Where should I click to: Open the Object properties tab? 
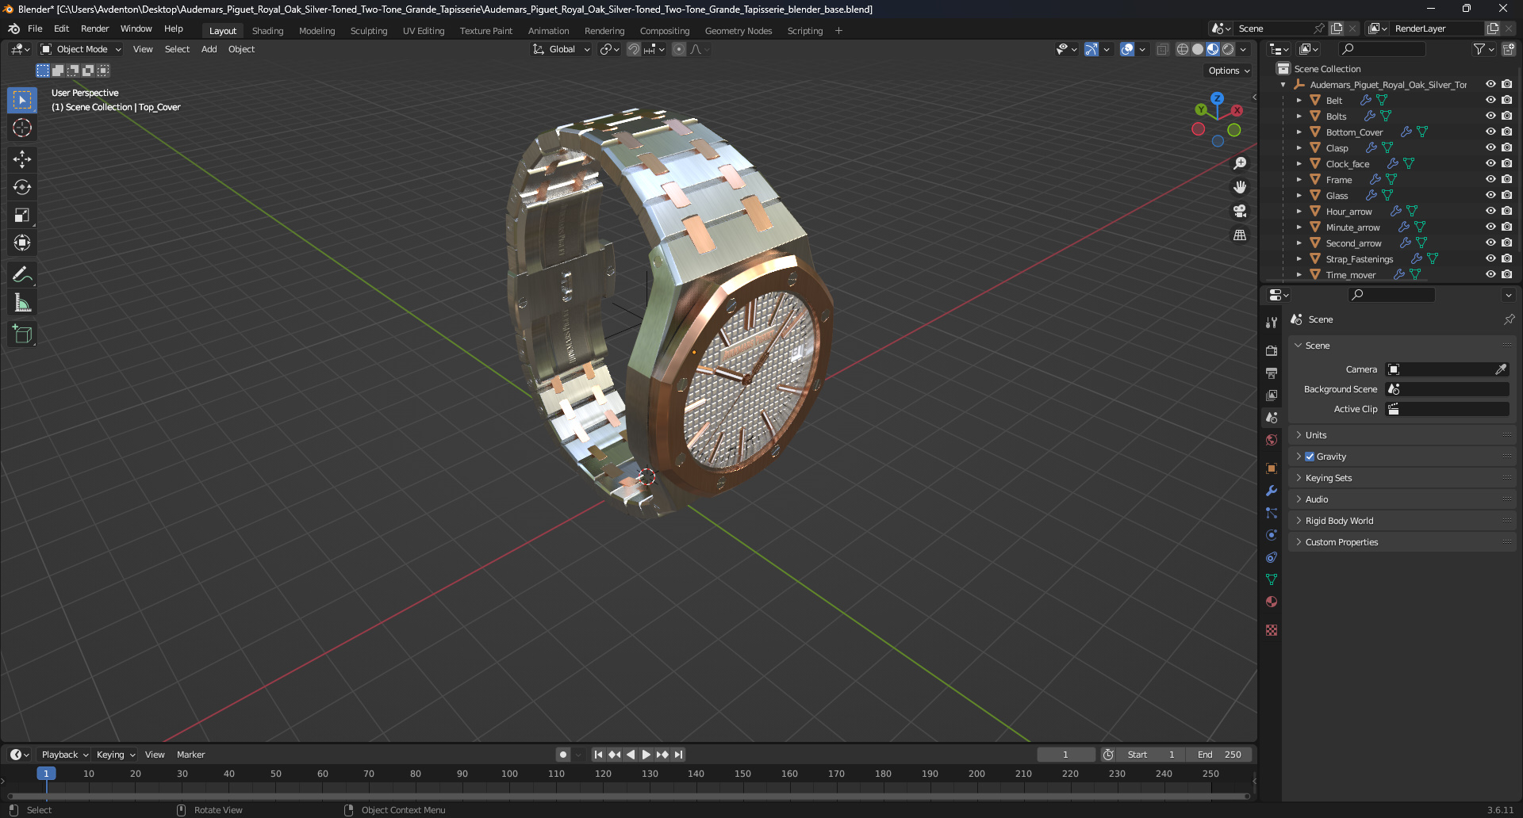point(1272,468)
